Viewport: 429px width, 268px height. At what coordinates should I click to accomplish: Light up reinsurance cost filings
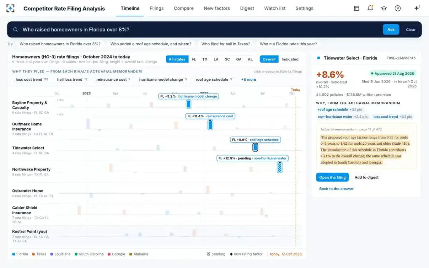pos(113,79)
